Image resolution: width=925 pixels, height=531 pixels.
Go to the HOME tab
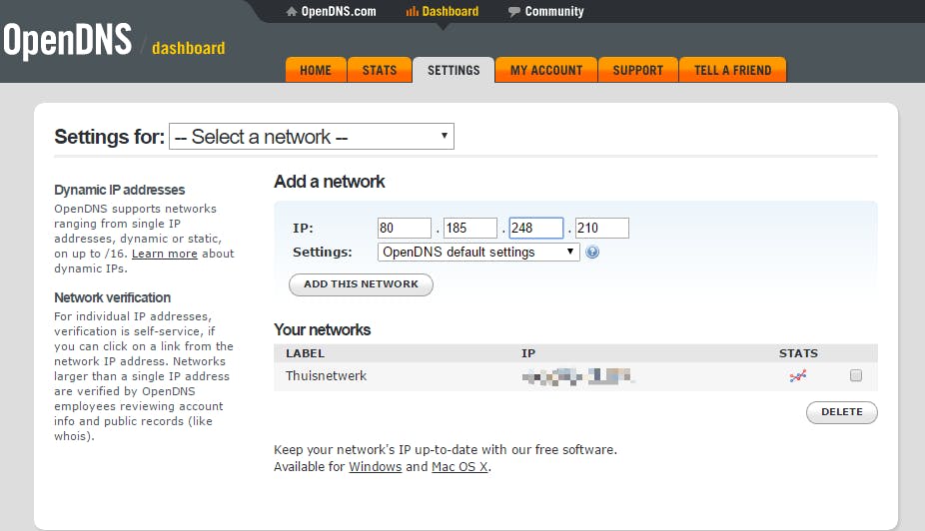coord(316,70)
